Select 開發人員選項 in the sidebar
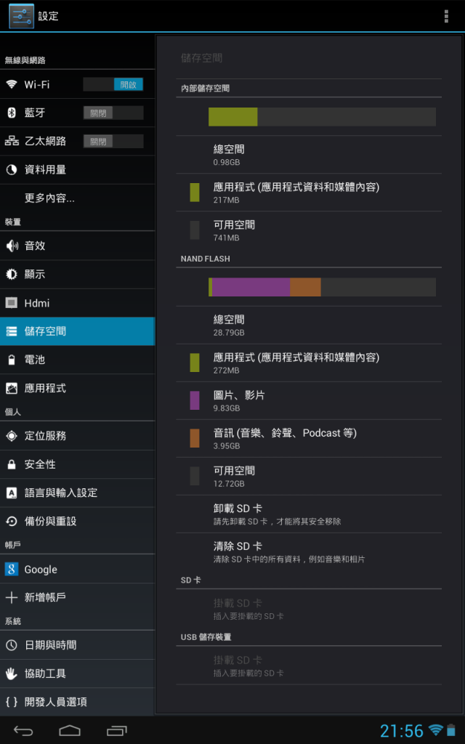The width and height of the screenshot is (465, 744). tap(77, 702)
